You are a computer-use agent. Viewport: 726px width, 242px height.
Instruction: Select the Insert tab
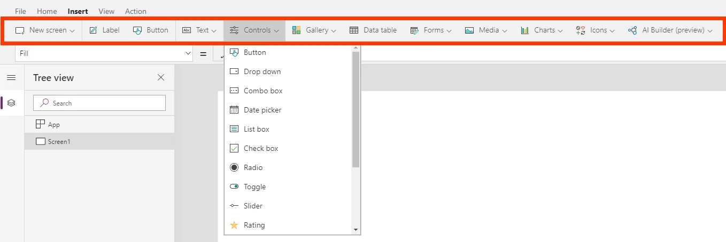(78, 11)
